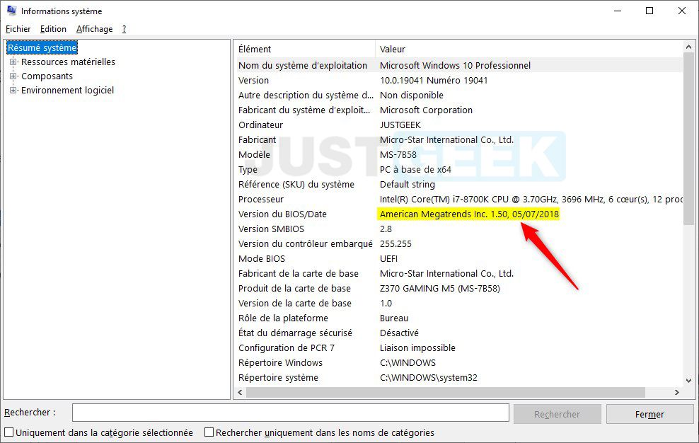
Task: Open the Fichier menu
Action: [x=18, y=29]
